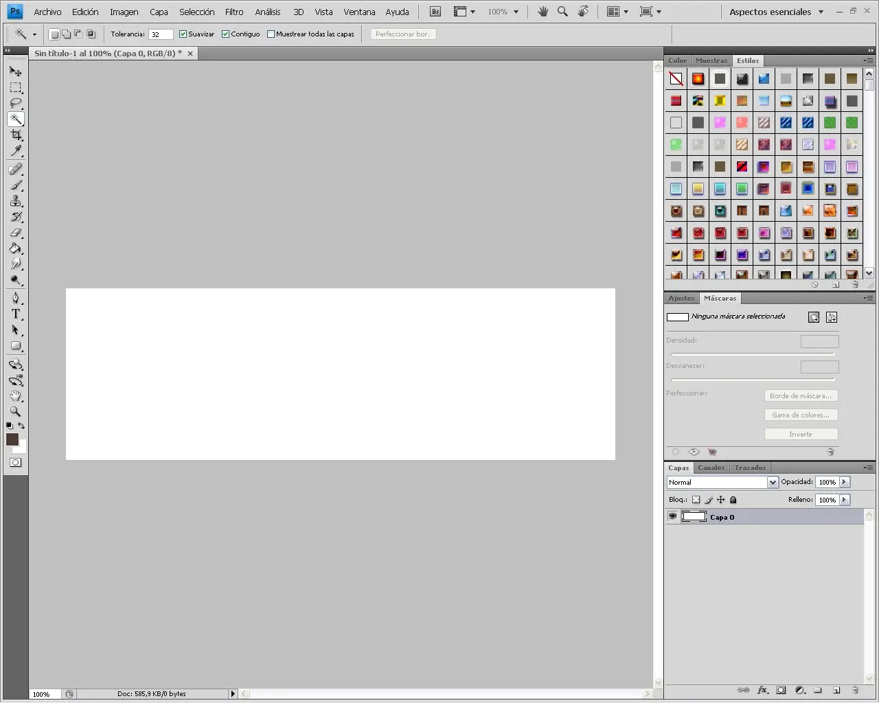Select the History Brush tool
This screenshot has width=879, height=703.
pyautogui.click(x=16, y=217)
